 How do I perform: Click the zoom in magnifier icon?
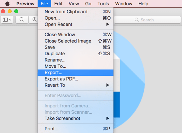(33, 20)
